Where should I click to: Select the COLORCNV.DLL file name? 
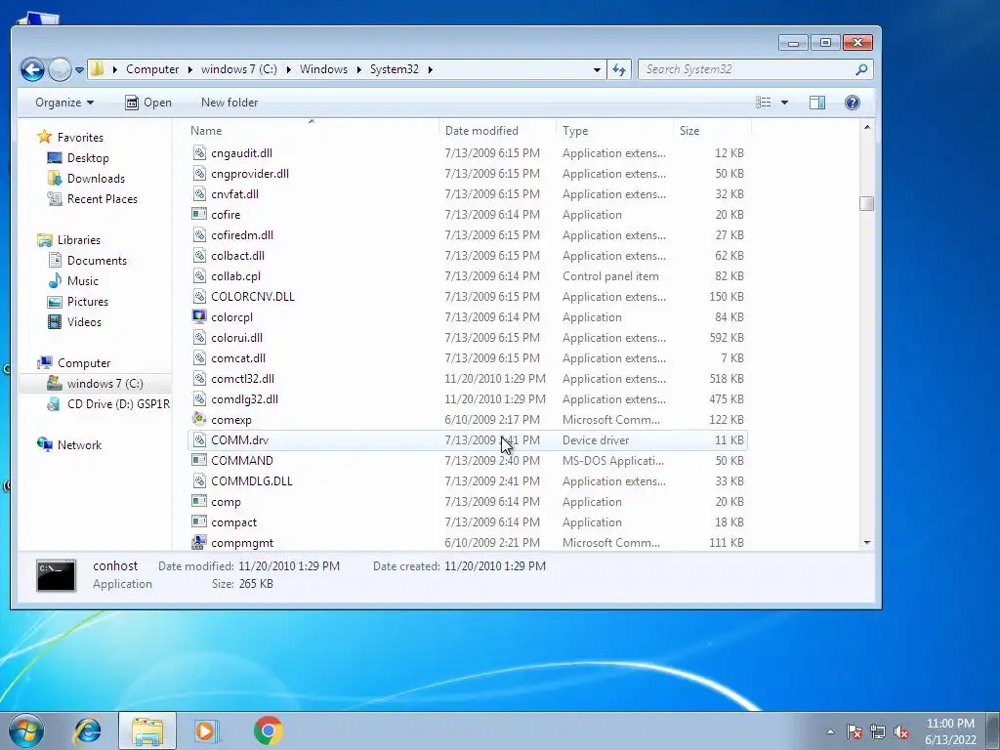(253, 297)
